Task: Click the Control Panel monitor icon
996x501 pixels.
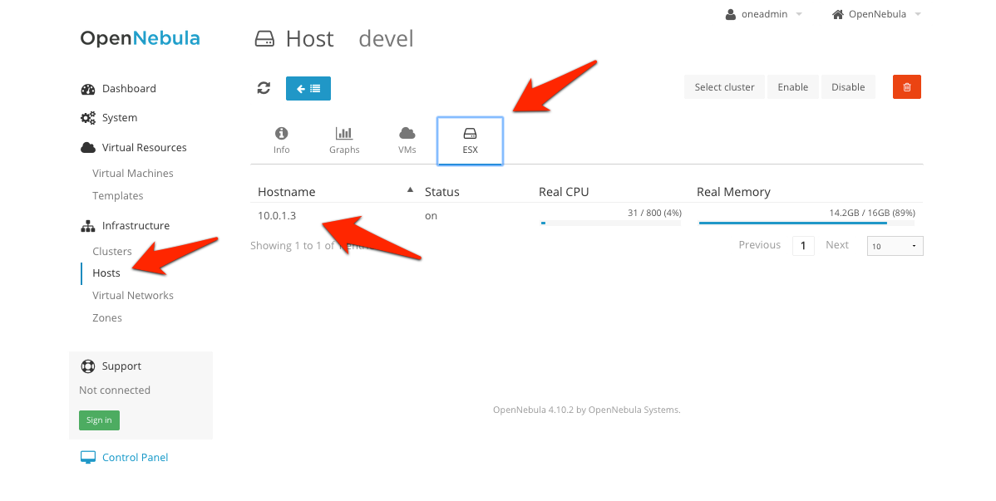Action: (87, 458)
